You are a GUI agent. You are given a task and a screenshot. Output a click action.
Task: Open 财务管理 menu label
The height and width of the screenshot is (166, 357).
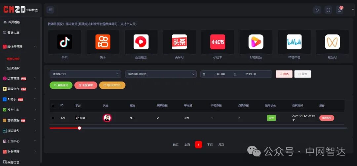pos(14,152)
